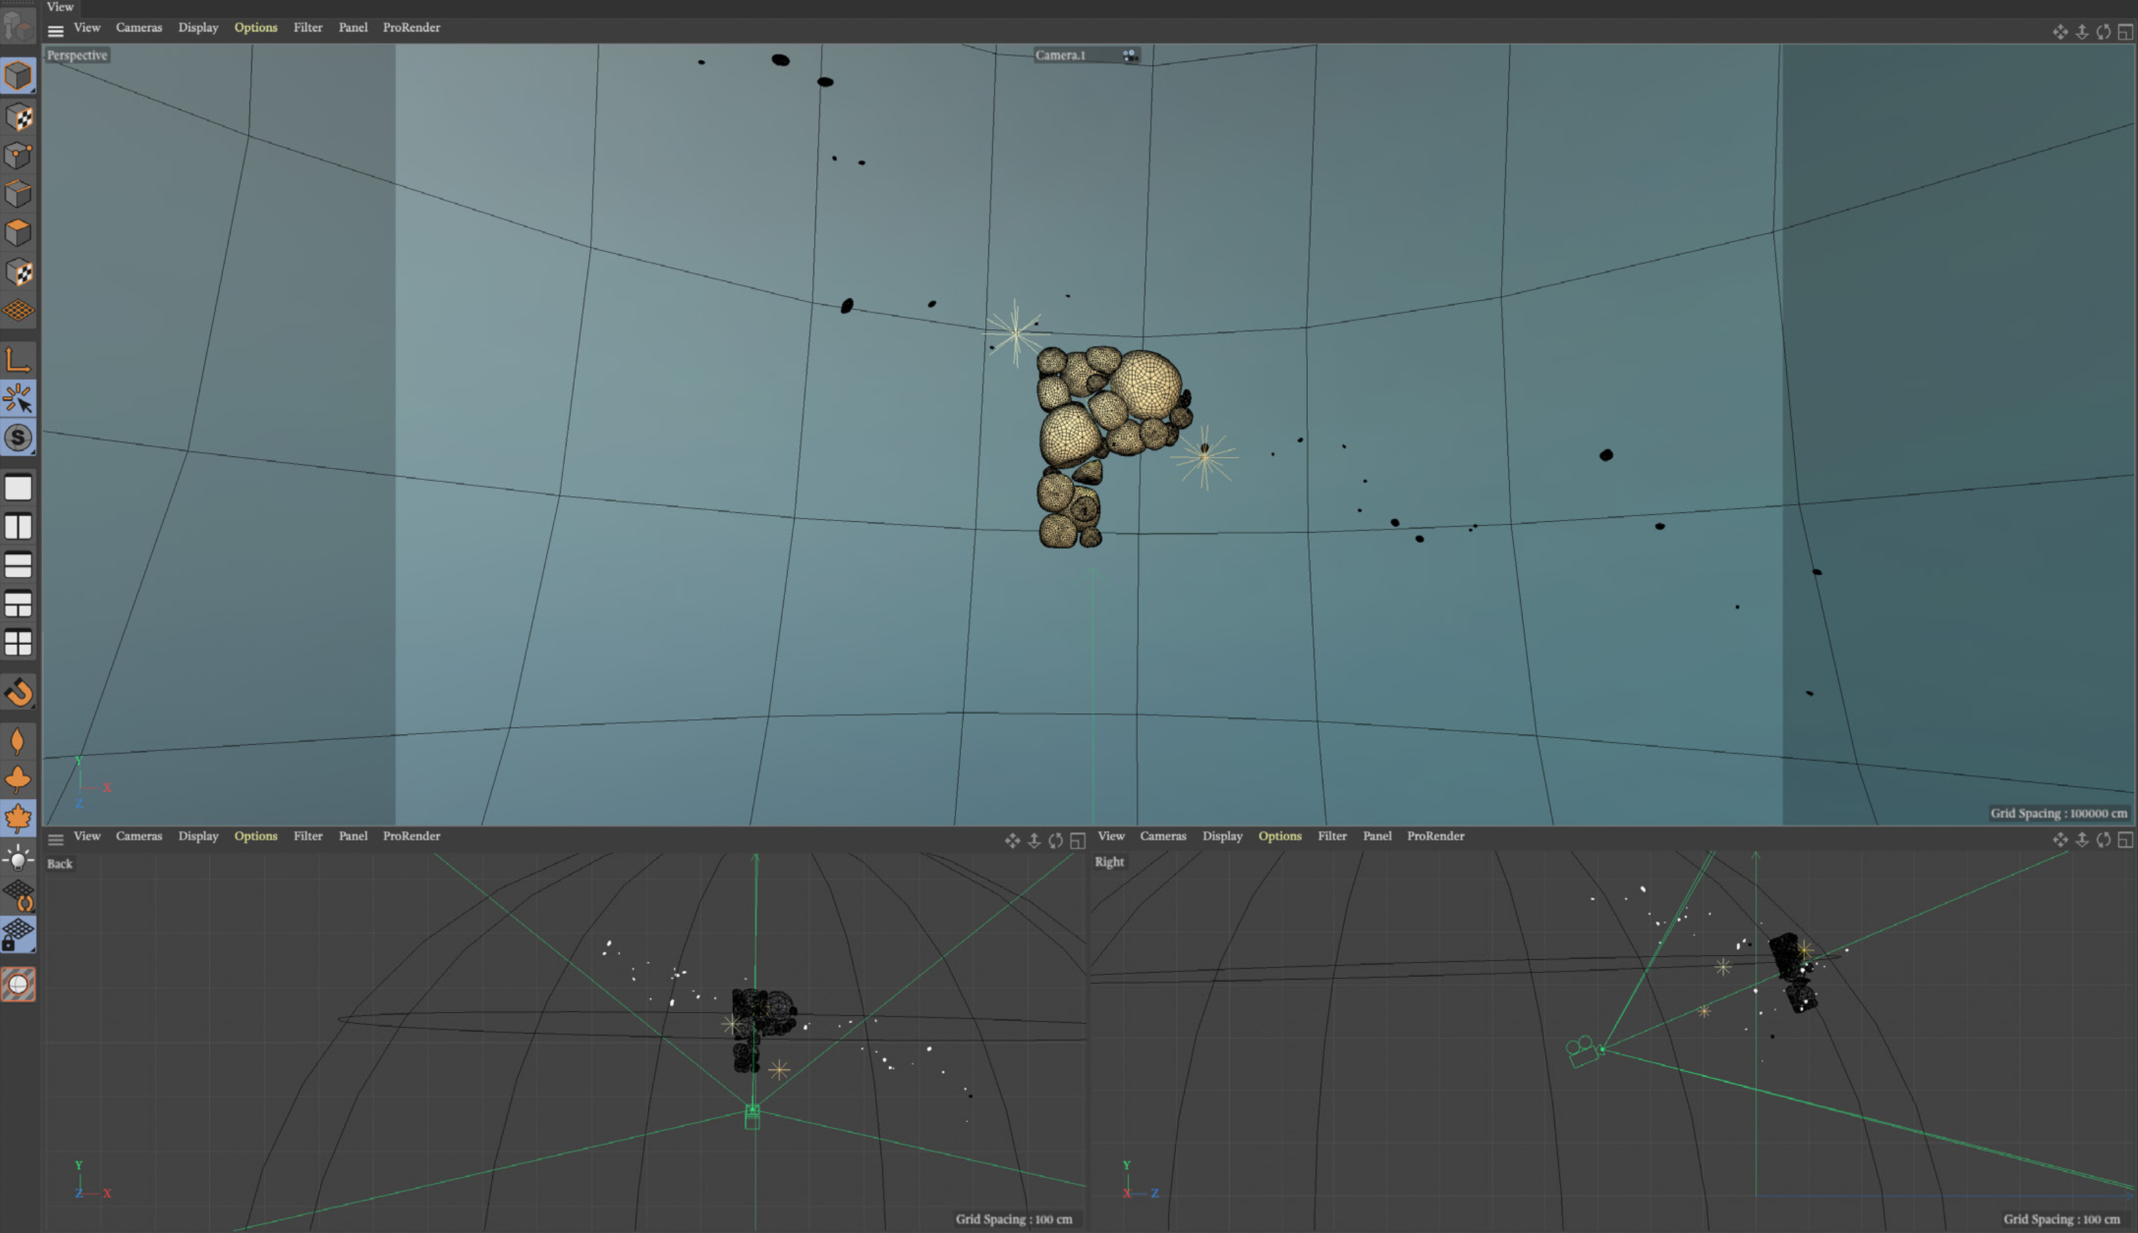Screen dimensions: 2138x1233
Task: Open View menu in Perspective viewport
Action: [x=87, y=28]
